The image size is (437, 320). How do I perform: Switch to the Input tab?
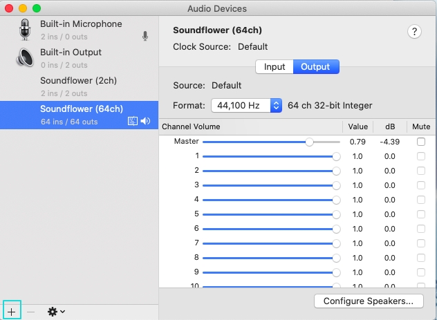(x=275, y=67)
